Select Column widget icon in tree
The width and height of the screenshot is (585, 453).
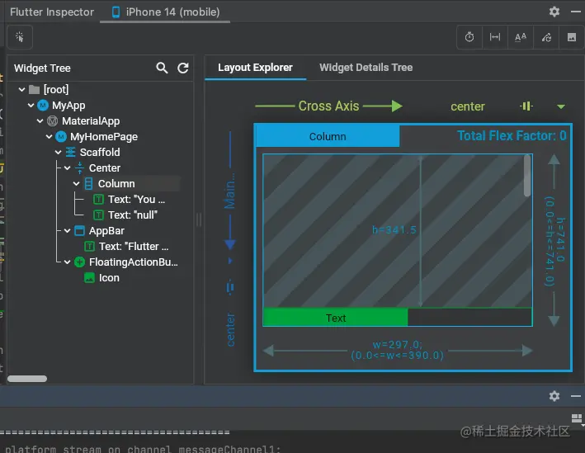[89, 183]
